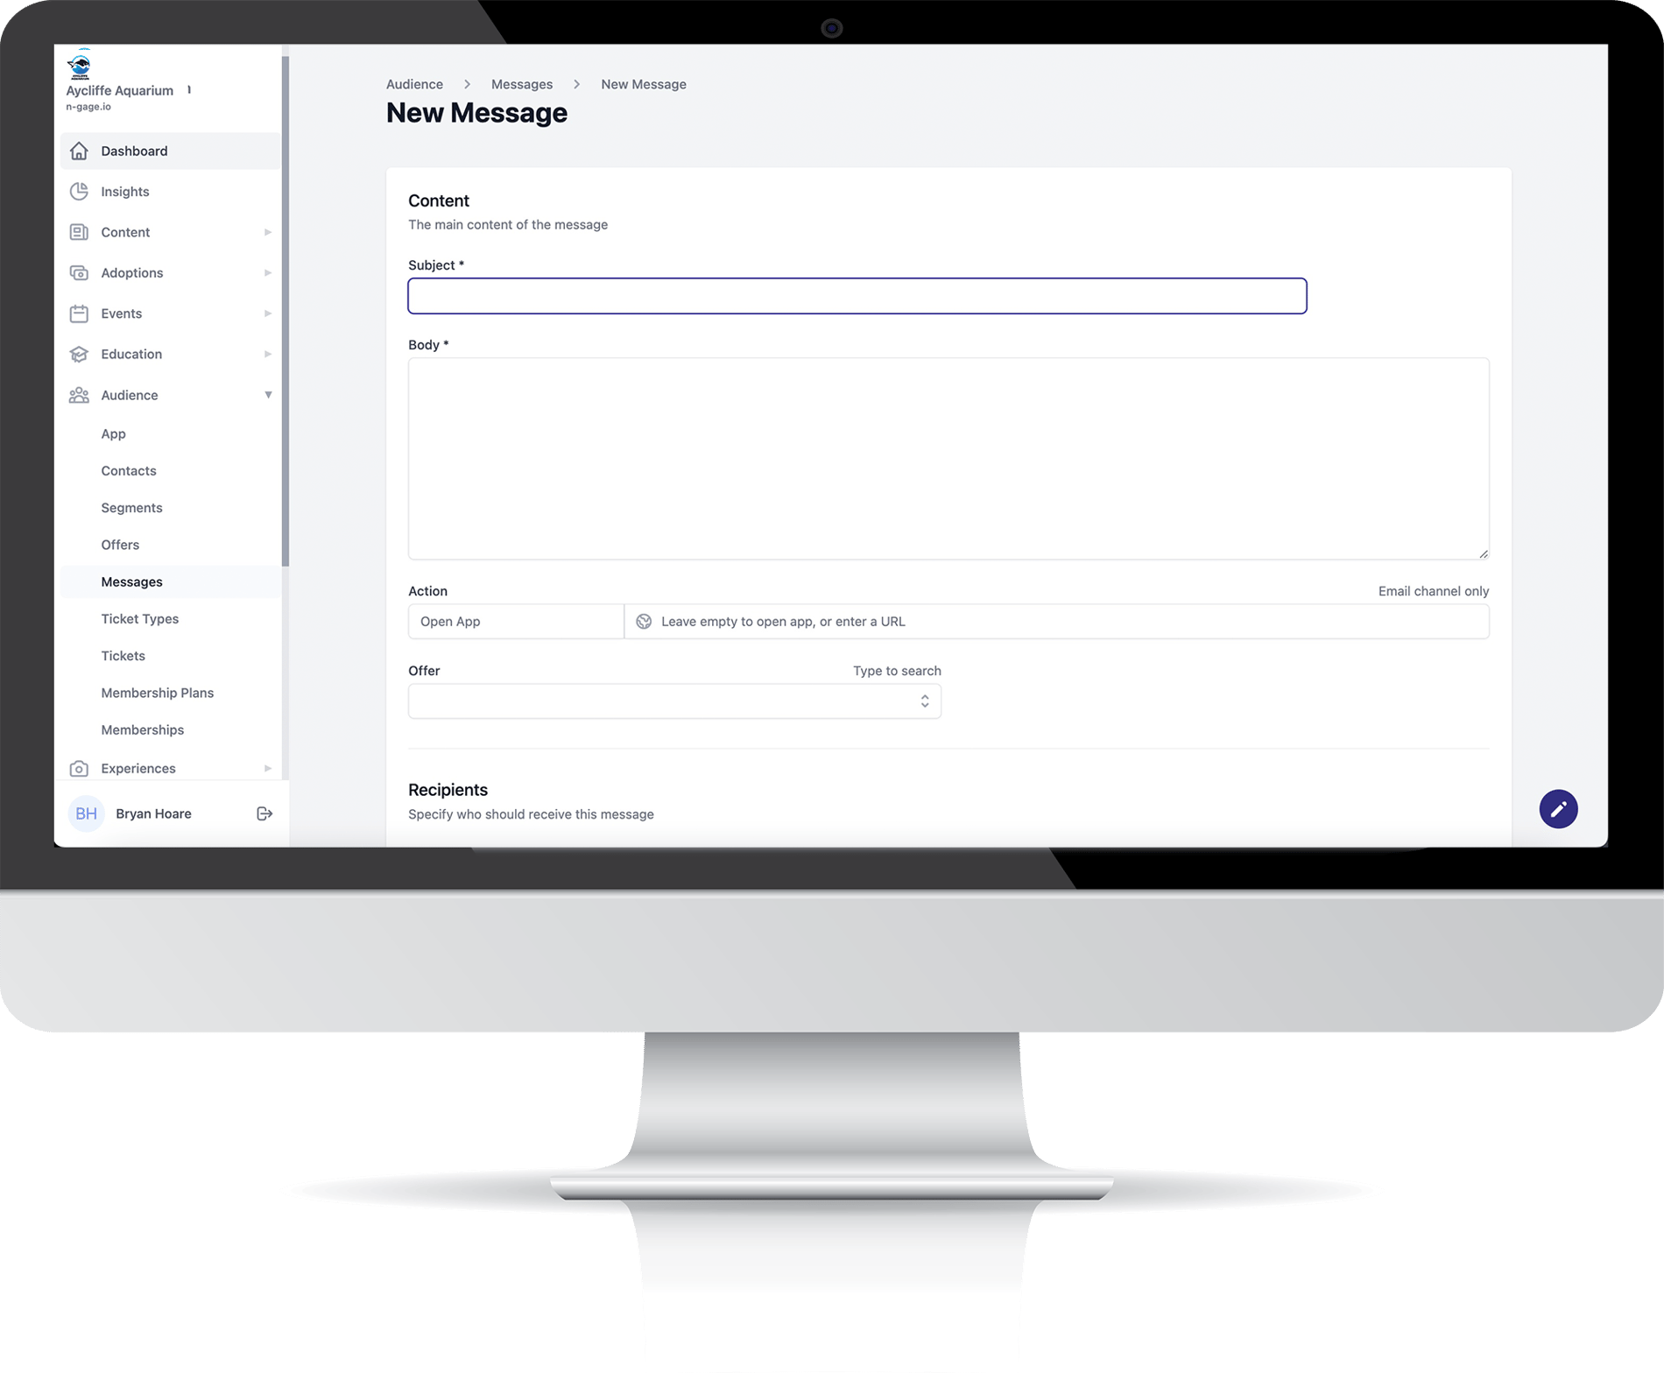Open the Dashboard menu item
This screenshot has height=1373, width=1664.
pyautogui.click(x=171, y=151)
